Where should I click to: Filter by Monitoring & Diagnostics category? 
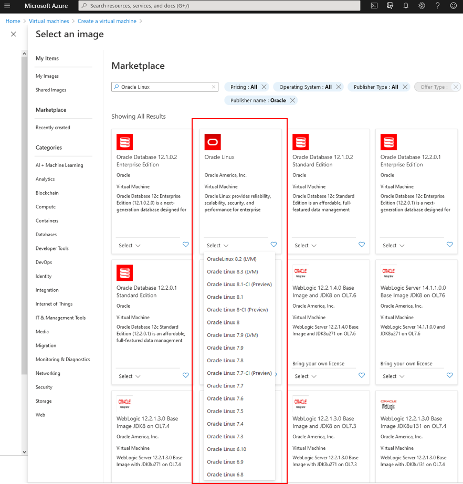coord(62,359)
